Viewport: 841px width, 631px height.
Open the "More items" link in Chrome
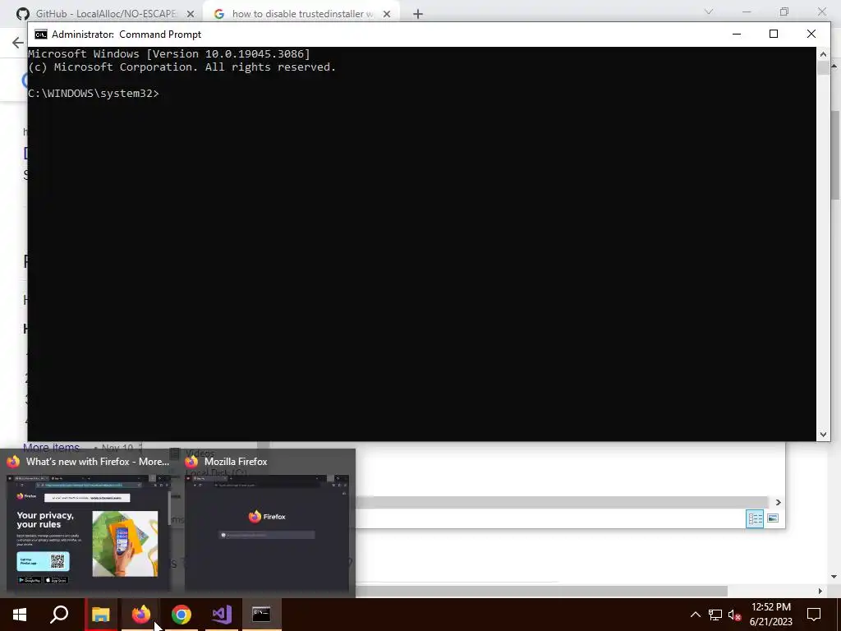(51, 448)
